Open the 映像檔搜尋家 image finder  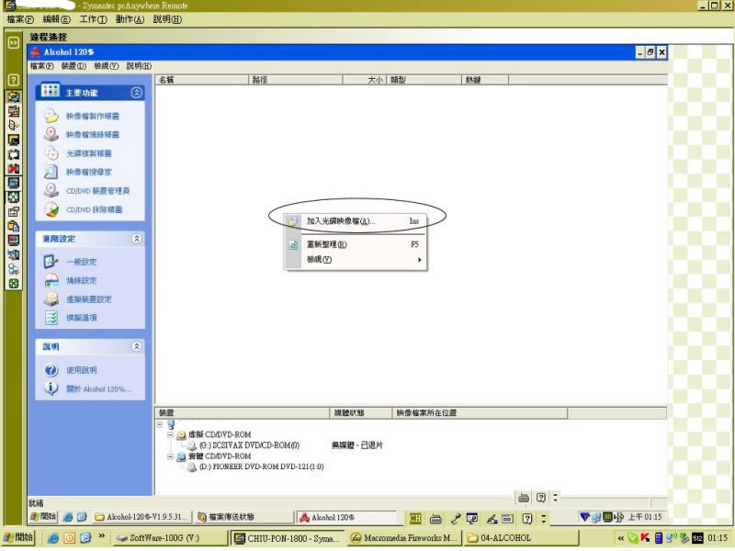pos(88,172)
